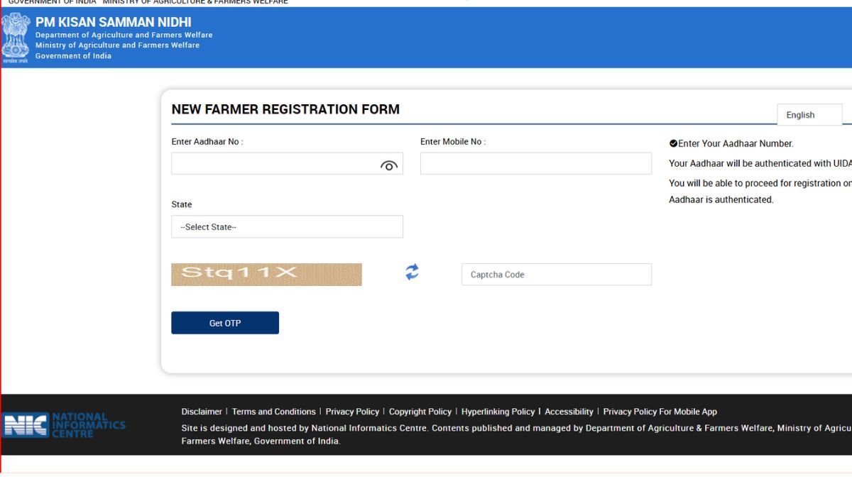Click the checkmark icon beside Aadhaar instruction

(673, 143)
